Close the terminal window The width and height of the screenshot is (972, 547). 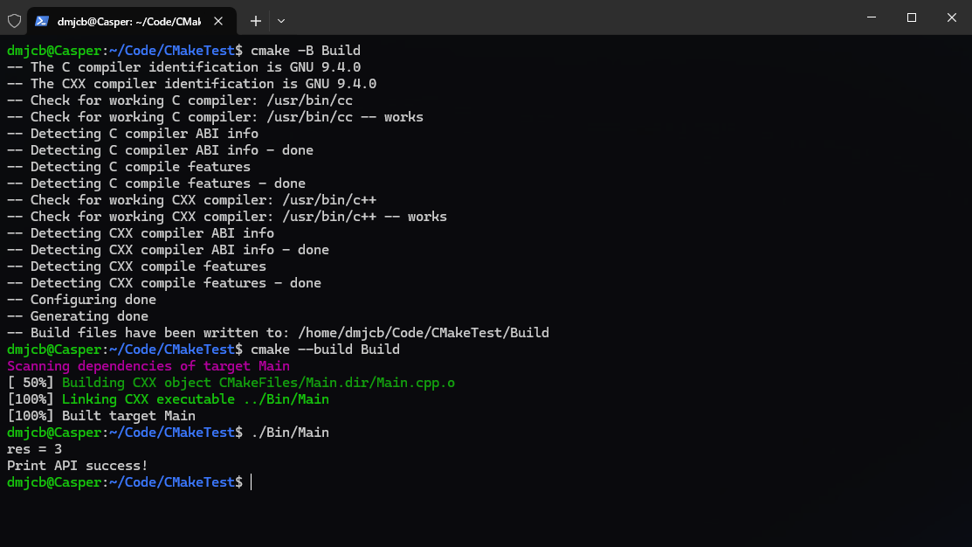[952, 17]
